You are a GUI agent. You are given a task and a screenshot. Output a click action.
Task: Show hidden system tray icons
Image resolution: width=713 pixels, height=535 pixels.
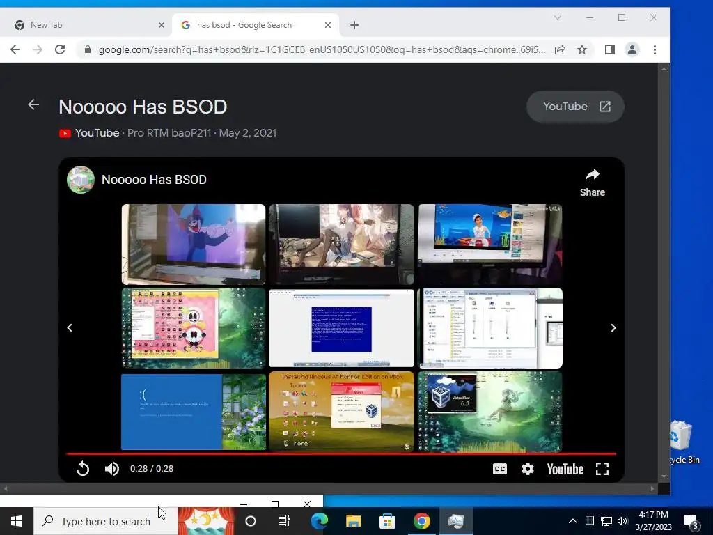pos(573,521)
